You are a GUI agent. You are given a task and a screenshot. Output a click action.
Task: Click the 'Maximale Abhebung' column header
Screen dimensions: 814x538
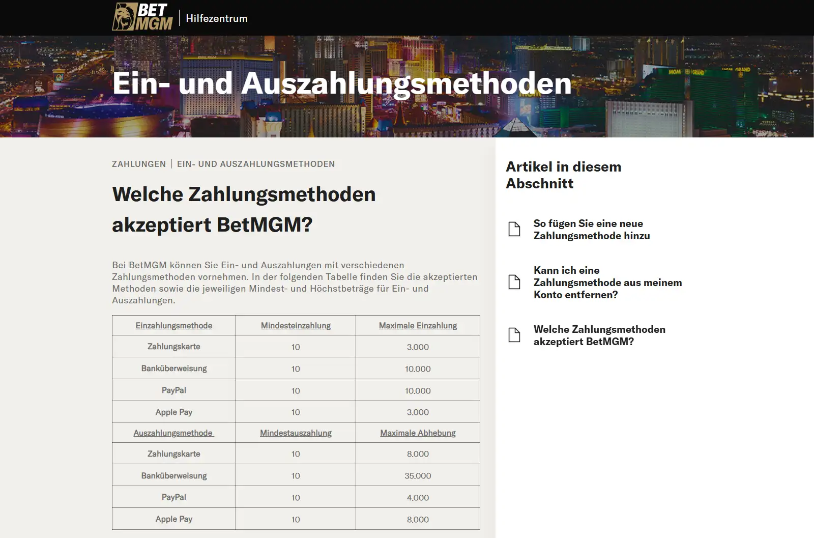[x=418, y=433]
